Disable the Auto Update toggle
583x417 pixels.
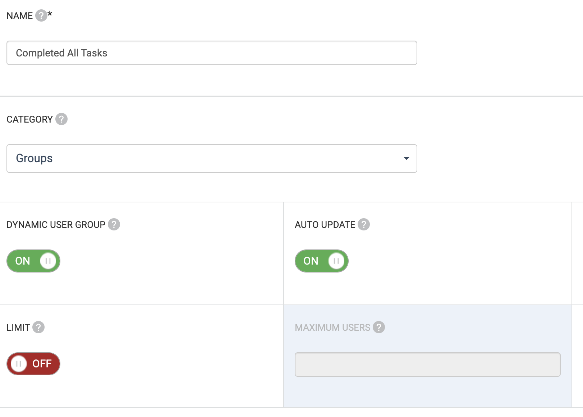322,261
